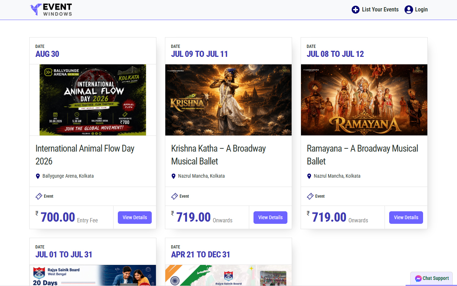Click the Event Windows logo
The width and height of the screenshot is (457, 286).
[x=51, y=10]
